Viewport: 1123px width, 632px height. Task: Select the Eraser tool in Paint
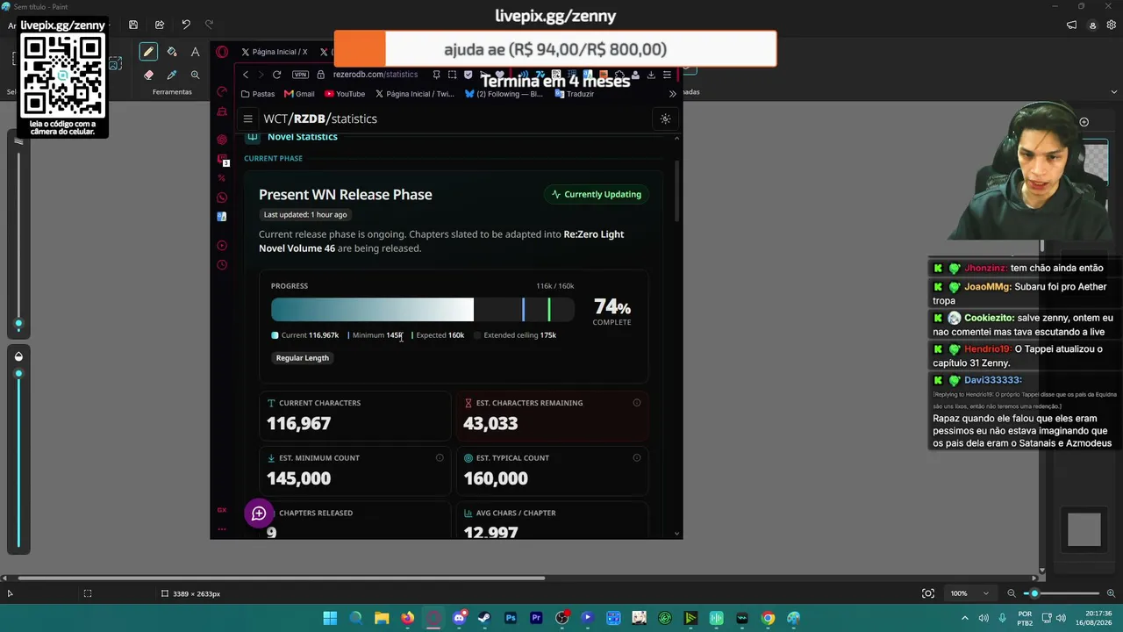click(x=148, y=75)
